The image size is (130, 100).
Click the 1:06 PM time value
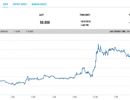[85, 25]
